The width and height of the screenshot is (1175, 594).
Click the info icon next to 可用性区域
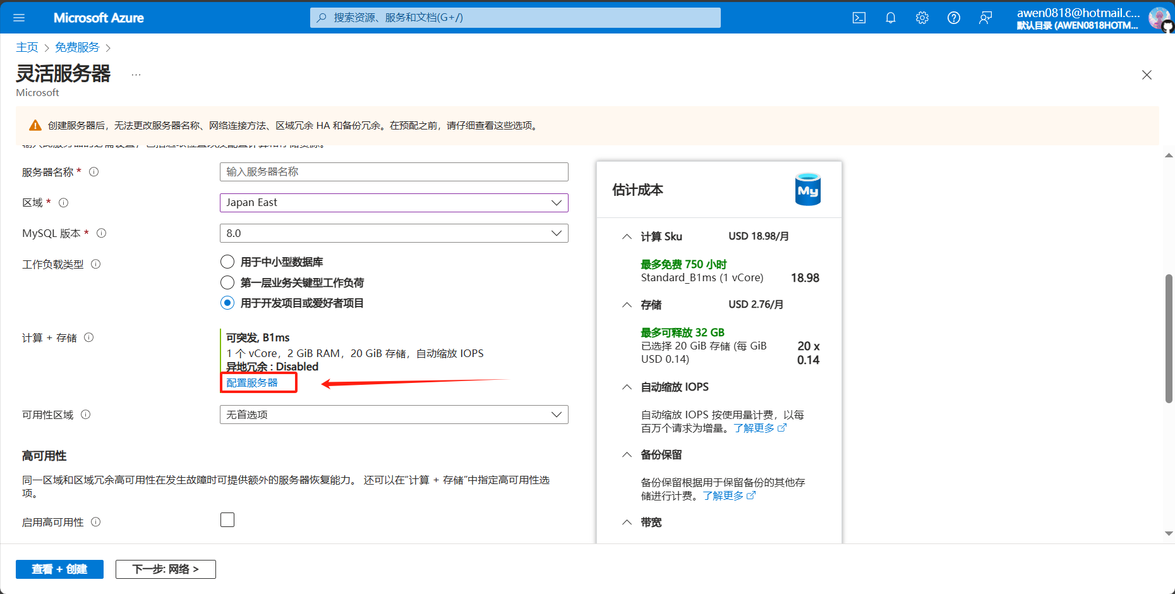coord(86,415)
